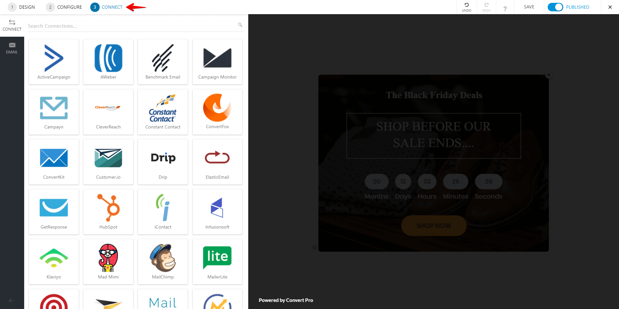Image resolution: width=619 pixels, height=309 pixels.
Task: Click the Save button
Action: pos(529,7)
